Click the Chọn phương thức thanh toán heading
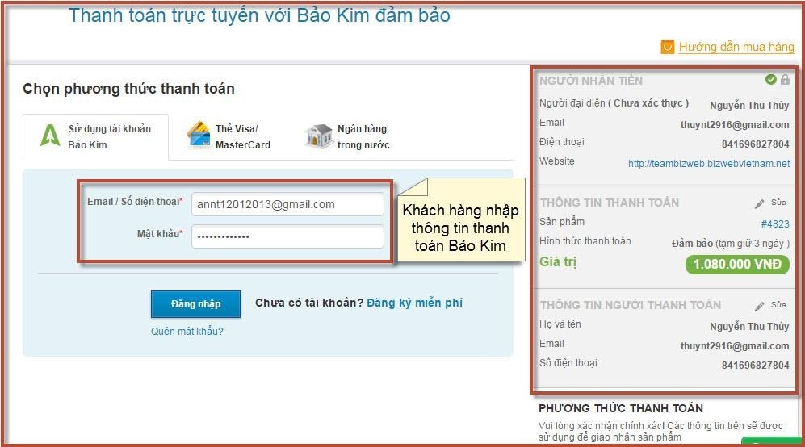The height and width of the screenshot is (447, 805). pos(128,89)
